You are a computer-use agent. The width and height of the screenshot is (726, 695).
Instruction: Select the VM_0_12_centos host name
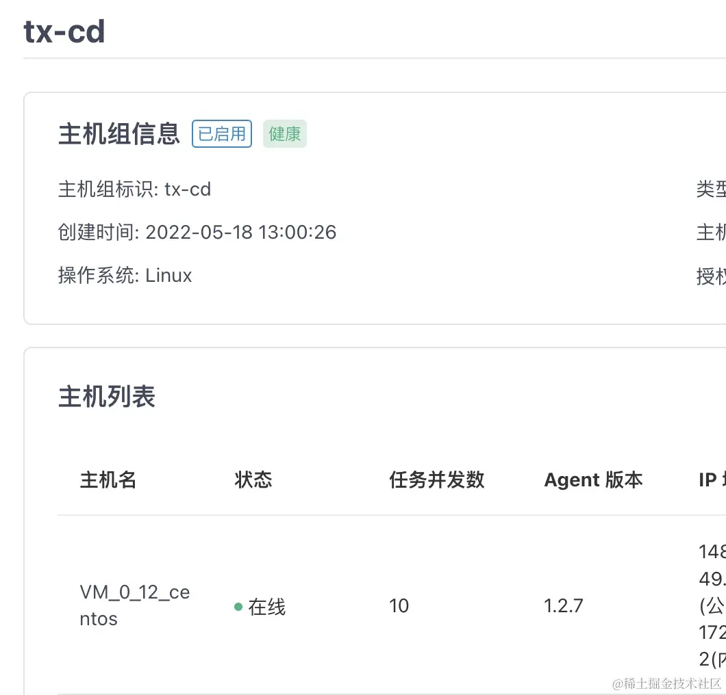[x=134, y=605]
